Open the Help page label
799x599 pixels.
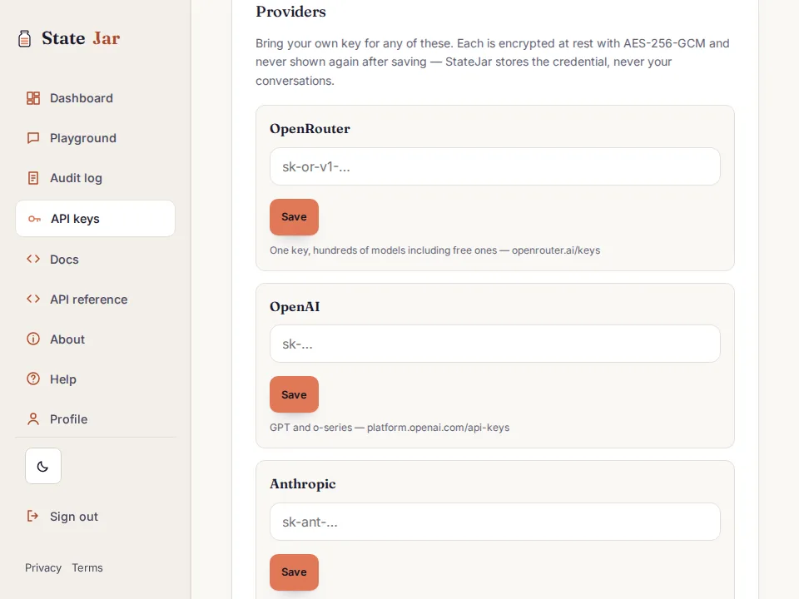[63, 379]
